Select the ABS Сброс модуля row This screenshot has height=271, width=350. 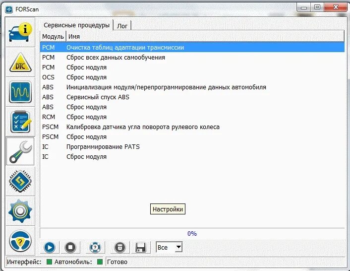pos(192,107)
